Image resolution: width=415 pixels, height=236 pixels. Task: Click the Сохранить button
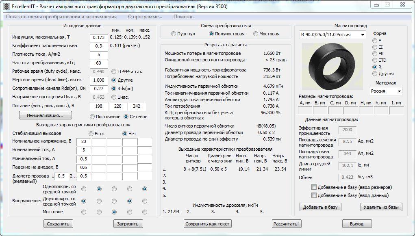point(58,224)
